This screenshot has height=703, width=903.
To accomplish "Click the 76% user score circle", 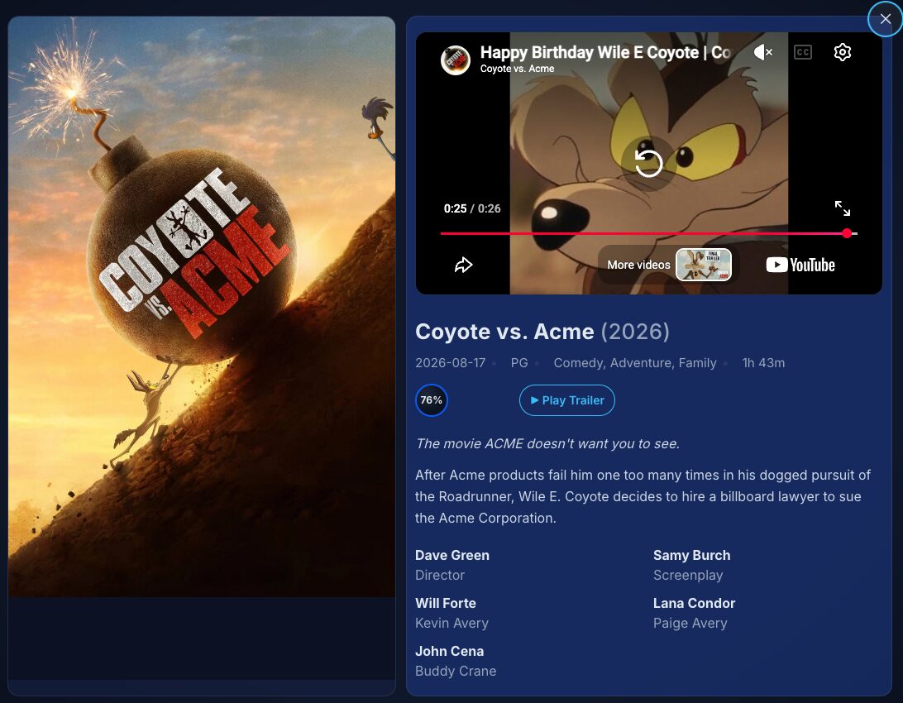I will 432,400.
